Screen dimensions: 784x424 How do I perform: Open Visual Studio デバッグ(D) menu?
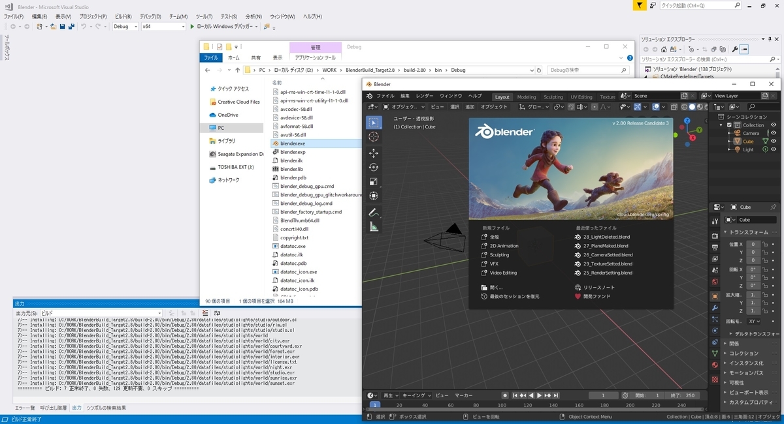tap(150, 16)
